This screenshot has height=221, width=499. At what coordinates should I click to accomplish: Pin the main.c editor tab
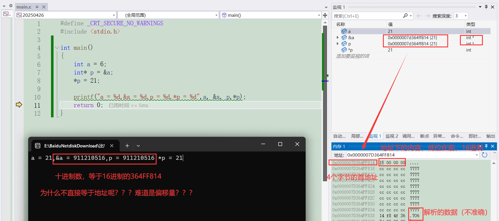37,7
